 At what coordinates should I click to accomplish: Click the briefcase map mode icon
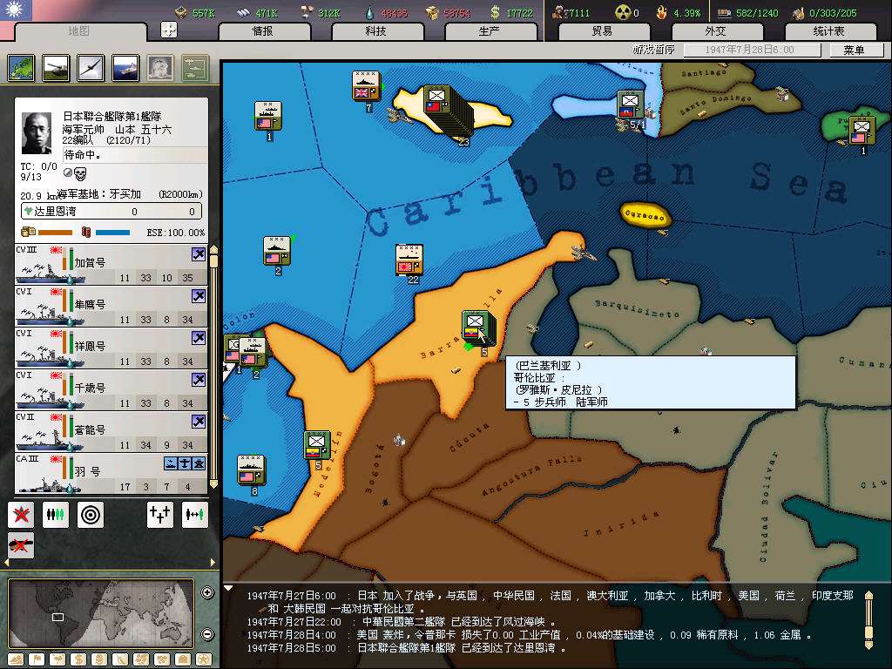(182, 660)
